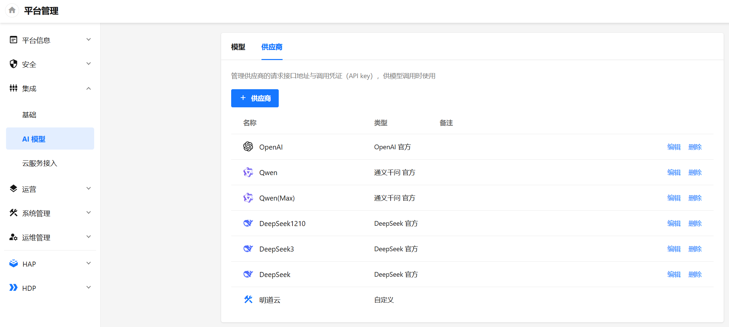729x327 pixels.
Task: Click the 系统管理 menu label
Action: tap(36, 213)
